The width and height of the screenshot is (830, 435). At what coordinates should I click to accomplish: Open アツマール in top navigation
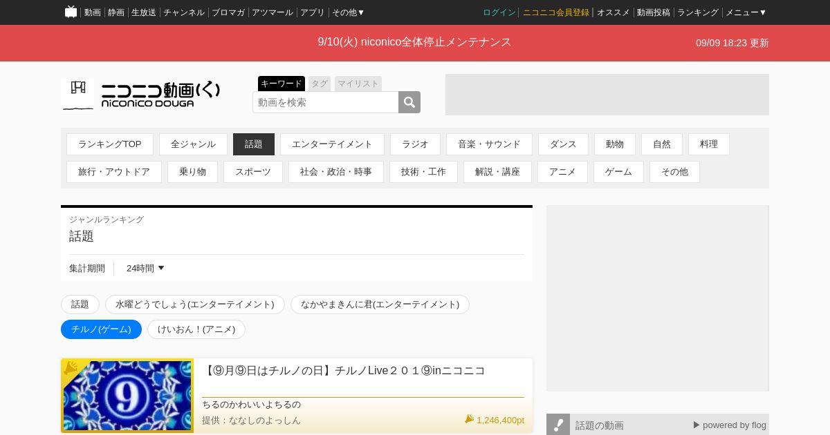coord(273,12)
